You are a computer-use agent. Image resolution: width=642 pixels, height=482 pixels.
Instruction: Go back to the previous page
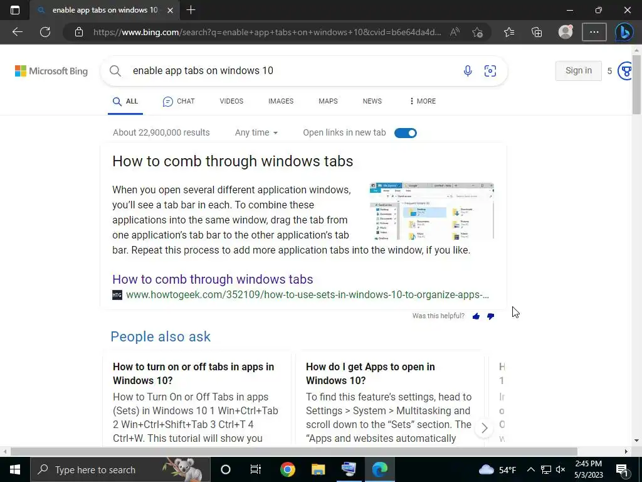17,32
